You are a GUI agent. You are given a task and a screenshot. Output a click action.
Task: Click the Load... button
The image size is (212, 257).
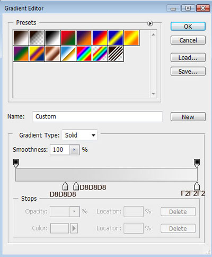click(x=188, y=57)
